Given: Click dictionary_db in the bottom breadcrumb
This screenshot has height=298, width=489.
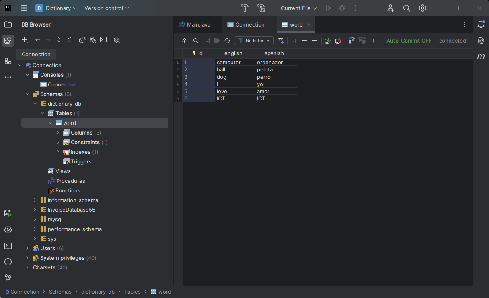Looking at the screenshot, I should point(98,292).
